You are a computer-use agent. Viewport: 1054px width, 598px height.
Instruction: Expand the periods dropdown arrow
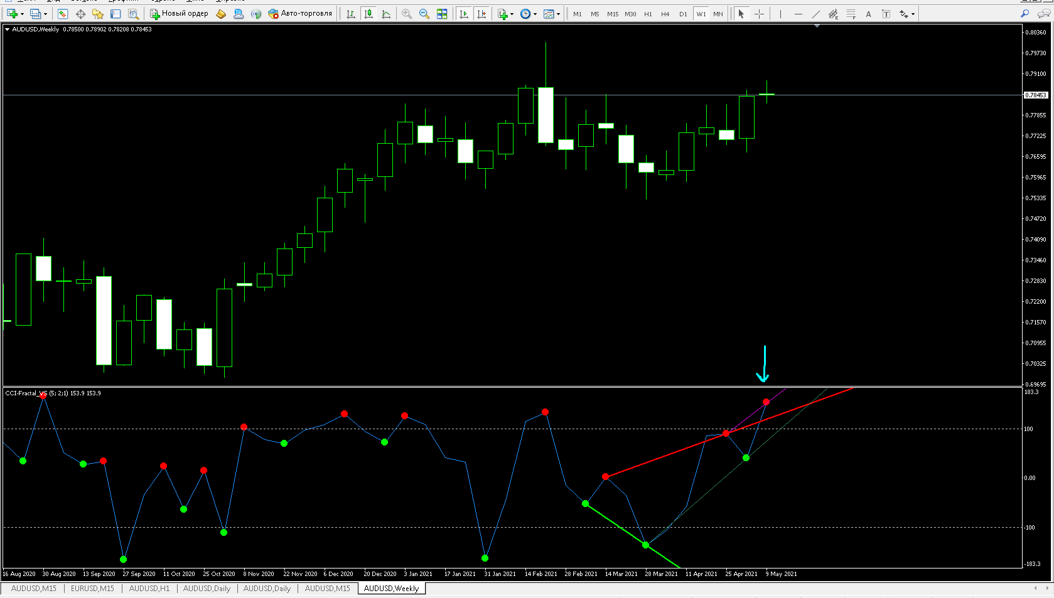point(535,14)
